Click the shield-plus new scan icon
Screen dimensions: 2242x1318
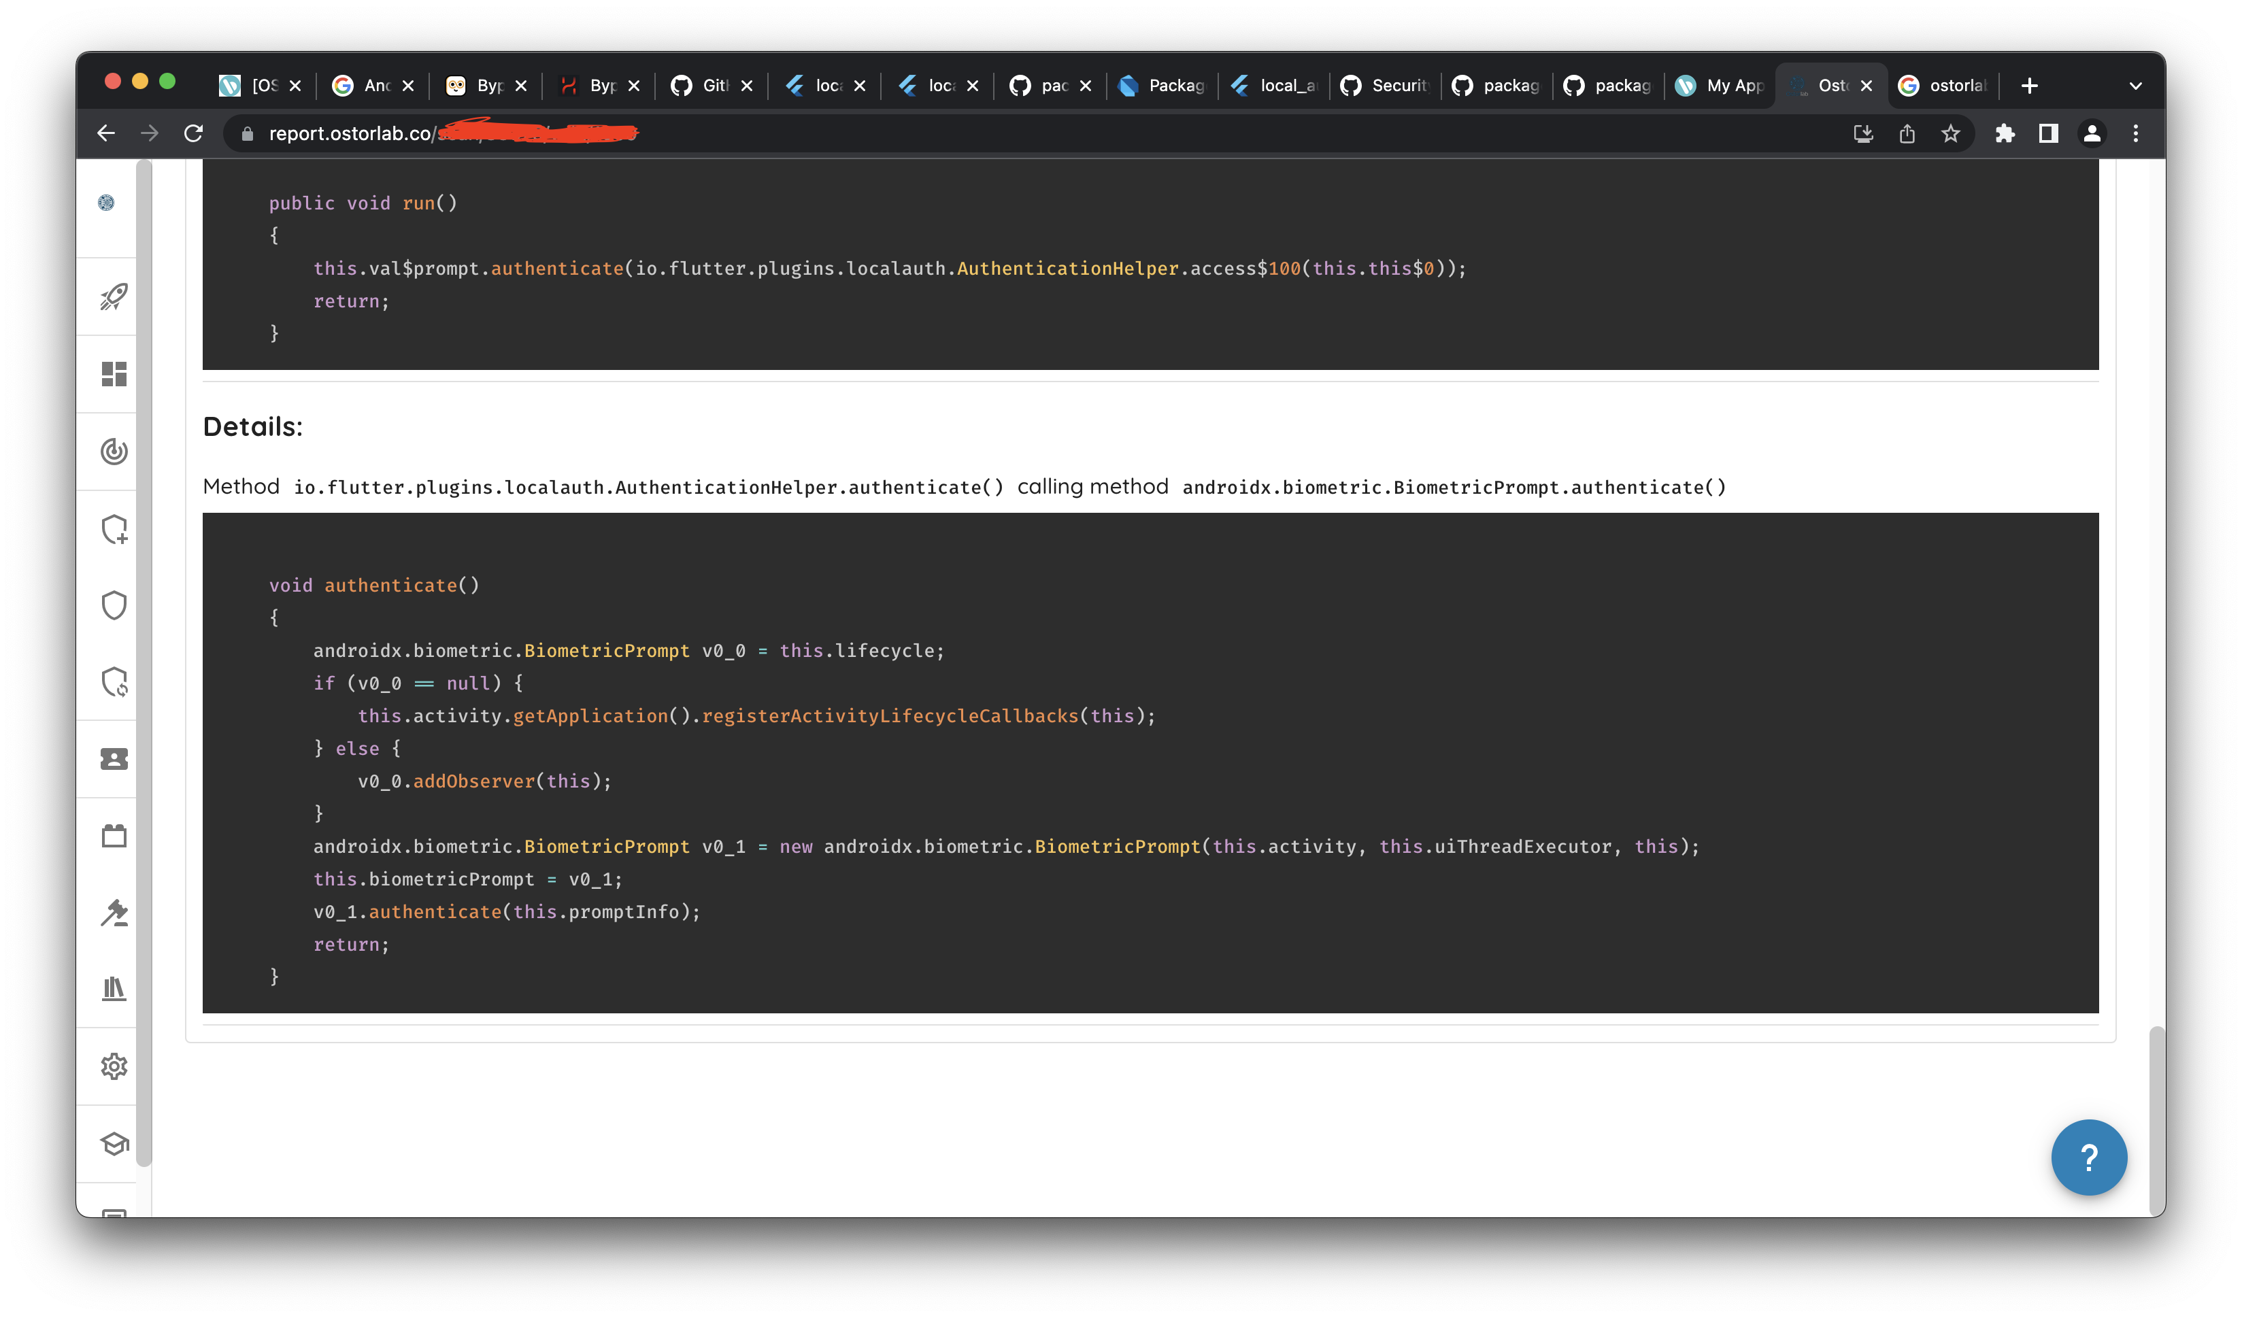(114, 529)
